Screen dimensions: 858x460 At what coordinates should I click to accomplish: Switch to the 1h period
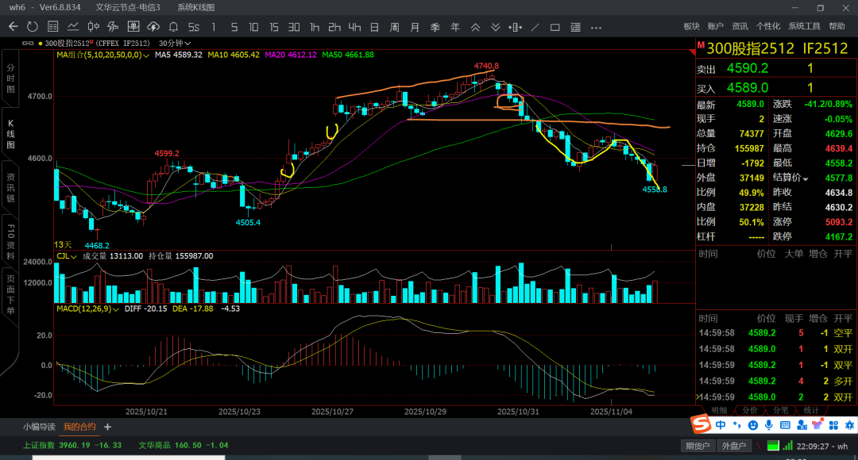tap(315, 26)
